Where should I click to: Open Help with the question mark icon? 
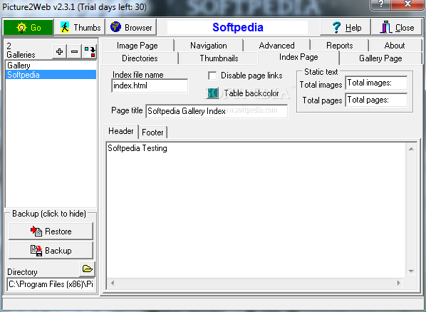point(346,28)
